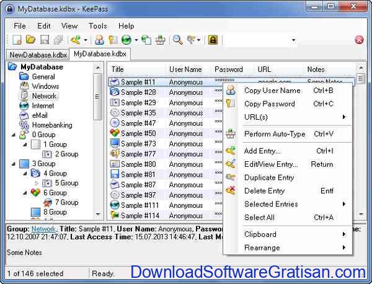Viewport: 372px width, 284px height.
Task: Collapse the 3 Group tree node
Action: click(x=14, y=164)
